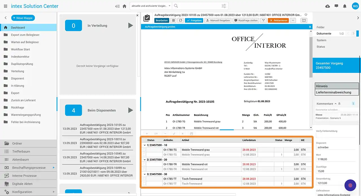Open the book view icon in document toolbar
The width and height of the screenshot is (361, 196).
coord(303,20)
